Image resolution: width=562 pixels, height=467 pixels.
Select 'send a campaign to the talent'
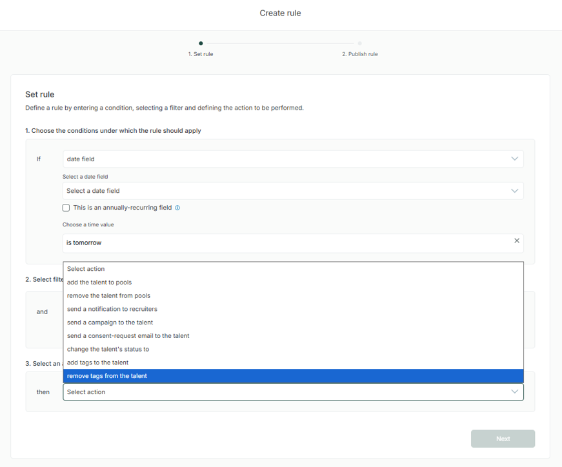110,323
